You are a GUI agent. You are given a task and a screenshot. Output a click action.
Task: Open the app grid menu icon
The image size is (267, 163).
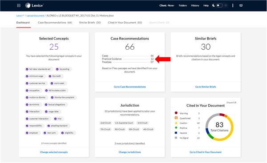coord(19,6)
